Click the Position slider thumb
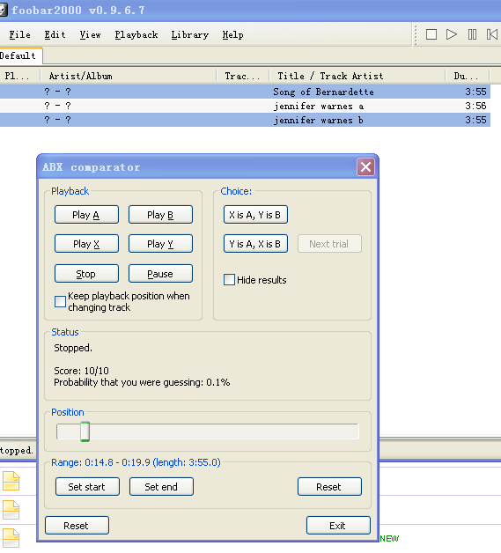501x553 pixels. click(85, 431)
